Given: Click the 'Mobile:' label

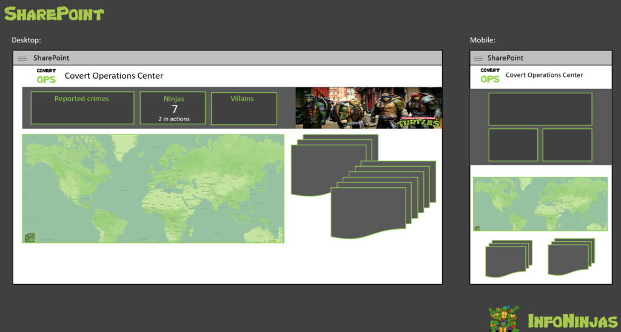Looking at the screenshot, I should [482, 40].
